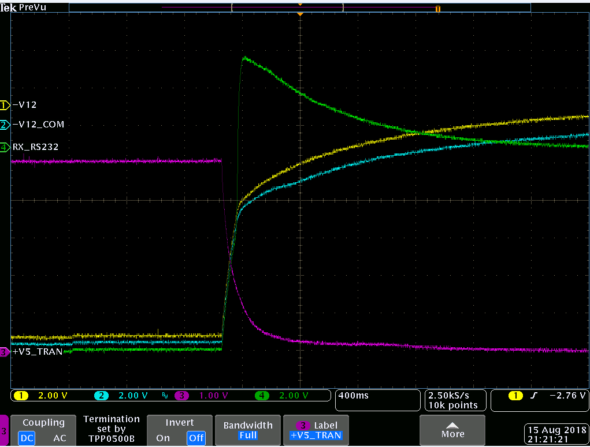Viewport: 590px width, 447px height.
Task: Click the orange T trigger point in record bar
Action: (x=437, y=9)
